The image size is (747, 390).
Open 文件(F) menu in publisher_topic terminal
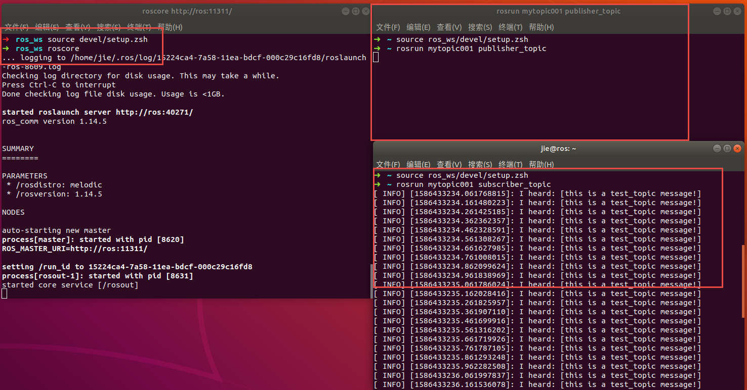388,27
